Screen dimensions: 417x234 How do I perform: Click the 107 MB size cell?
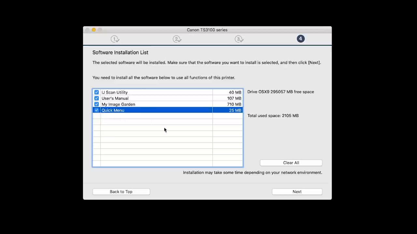click(x=227, y=98)
